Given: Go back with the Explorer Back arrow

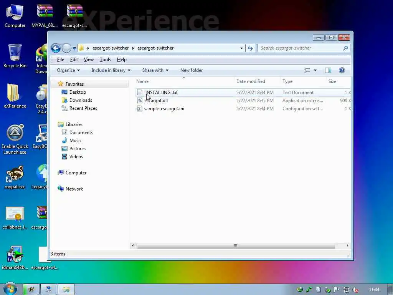Looking at the screenshot, I should (56, 48).
